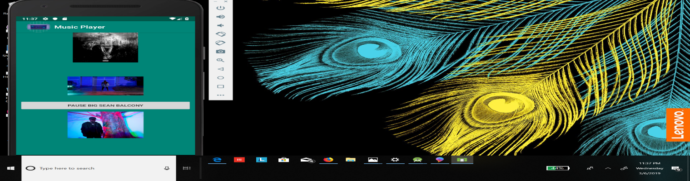This screenshot has width=690, height=181.
Task: Expand the system tray hidden icons chevron
Action: tap(608, 168)
